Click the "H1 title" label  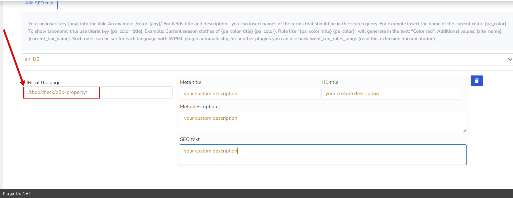click(330, 82)
